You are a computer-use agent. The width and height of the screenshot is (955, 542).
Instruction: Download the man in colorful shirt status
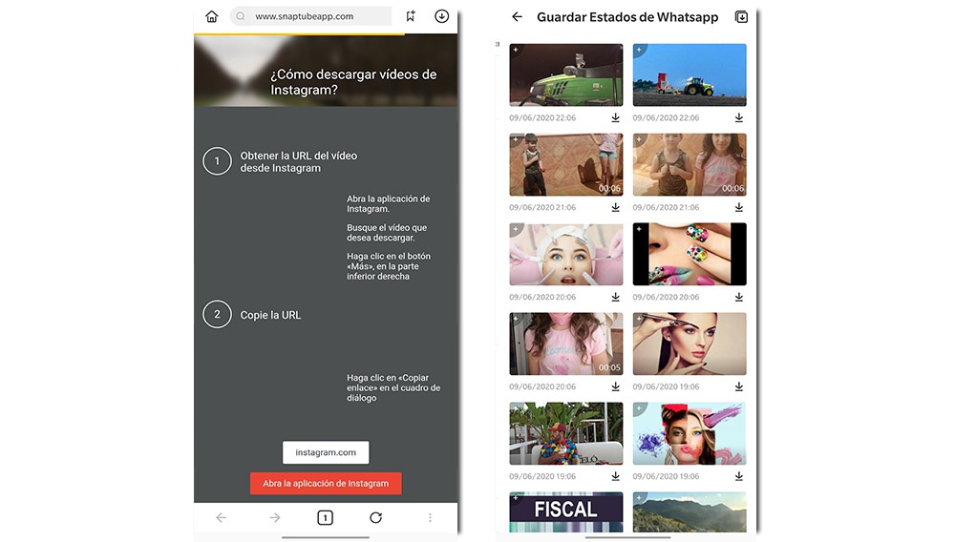pos(616,476)
